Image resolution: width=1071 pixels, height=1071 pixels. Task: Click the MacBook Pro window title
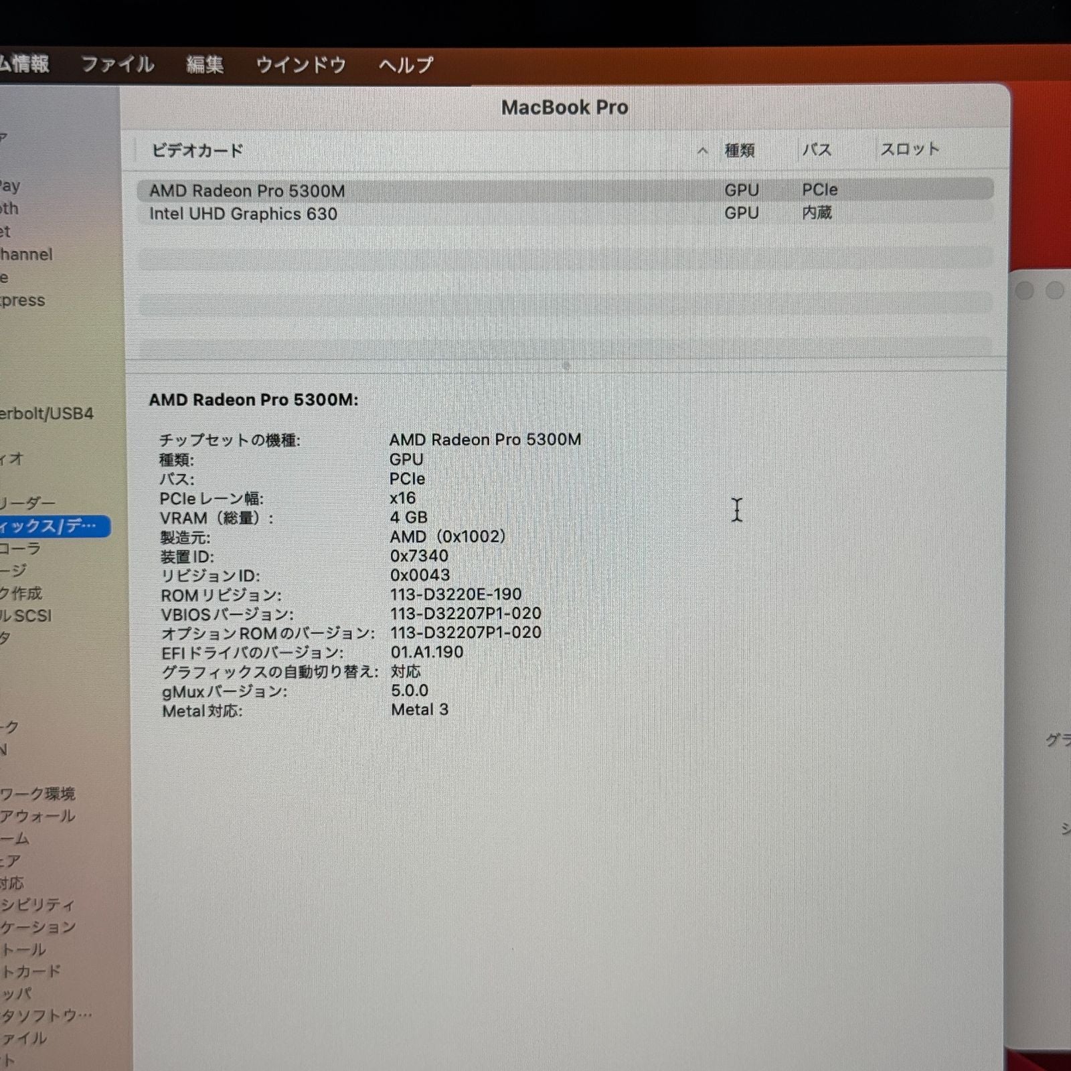click(565, 107)
